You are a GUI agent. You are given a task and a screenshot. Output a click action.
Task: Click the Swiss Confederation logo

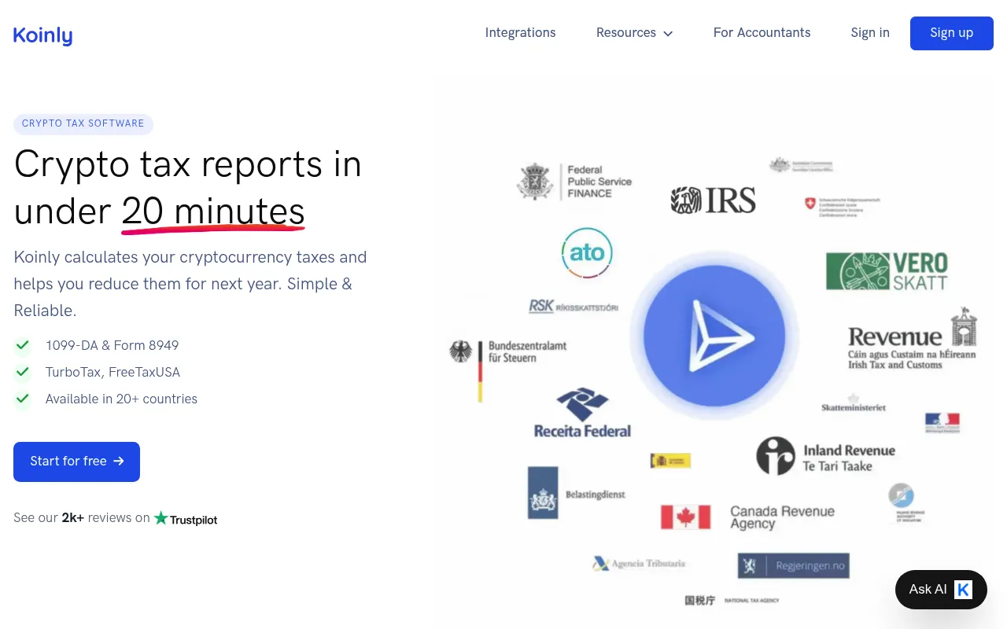[842, 207]
